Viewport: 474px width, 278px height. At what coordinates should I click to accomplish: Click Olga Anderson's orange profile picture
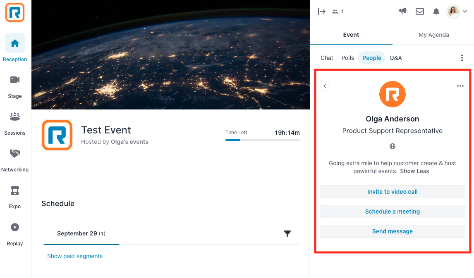click(x=393, y=94)
